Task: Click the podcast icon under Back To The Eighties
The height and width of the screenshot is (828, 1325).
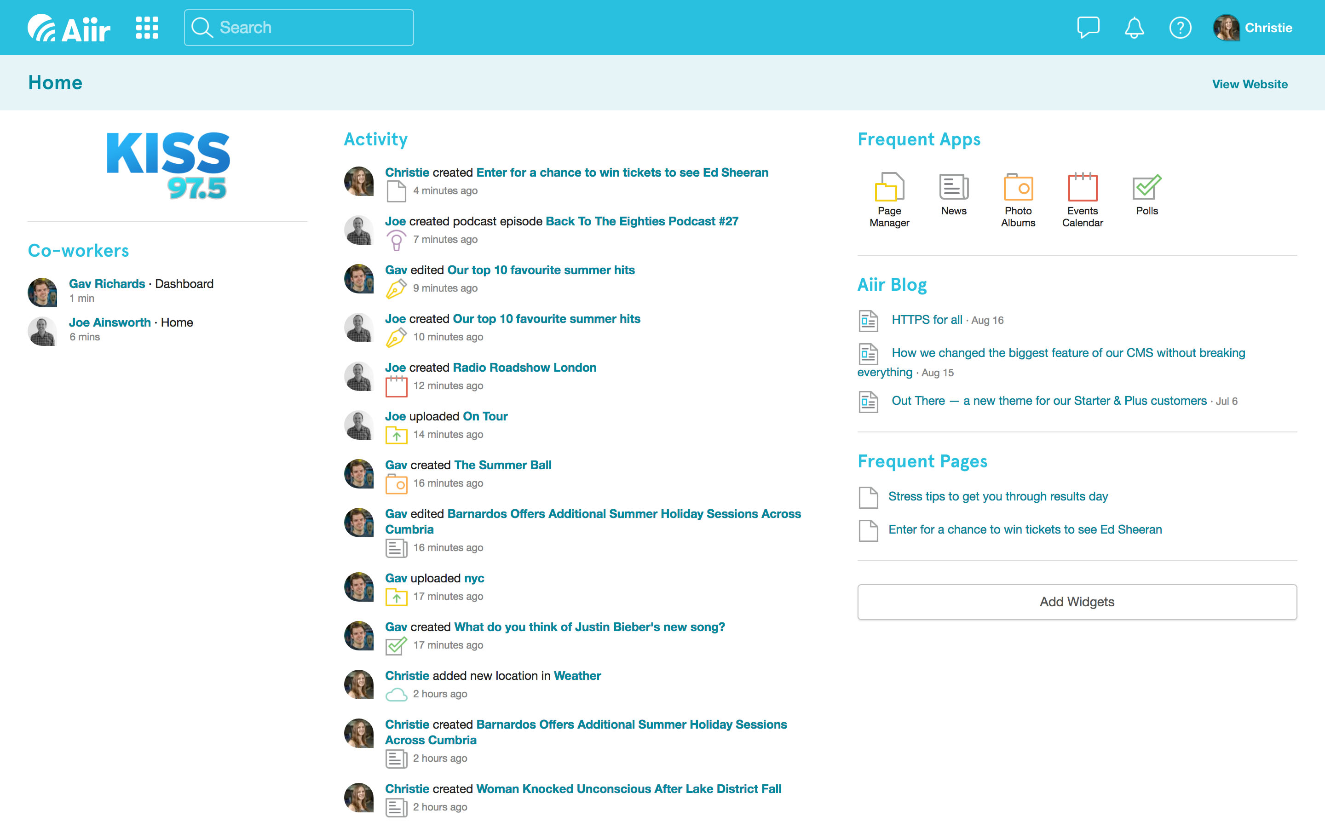Action: click(397, 241)
